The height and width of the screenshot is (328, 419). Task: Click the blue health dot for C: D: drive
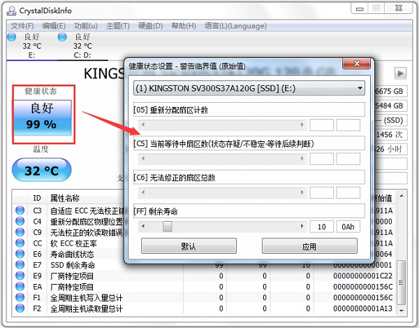[x=62, y=37]
